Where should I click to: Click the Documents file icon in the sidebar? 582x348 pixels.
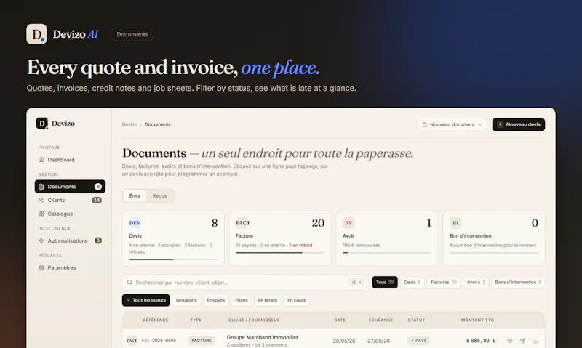click(x=41, y=187)
